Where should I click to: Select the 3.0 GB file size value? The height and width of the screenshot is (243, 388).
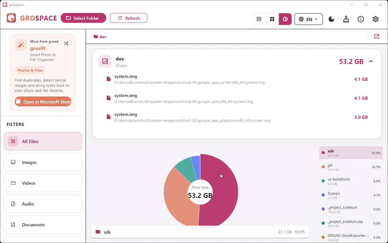pos(361,117)
